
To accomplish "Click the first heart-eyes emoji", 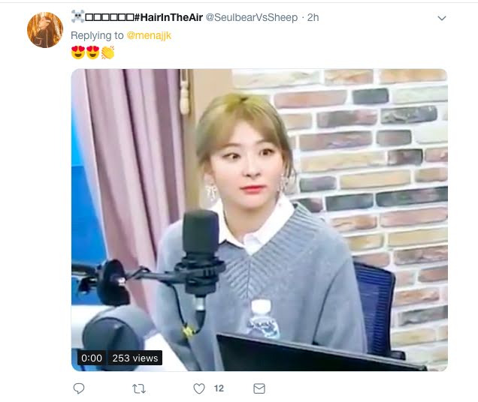I will point(78,52).
